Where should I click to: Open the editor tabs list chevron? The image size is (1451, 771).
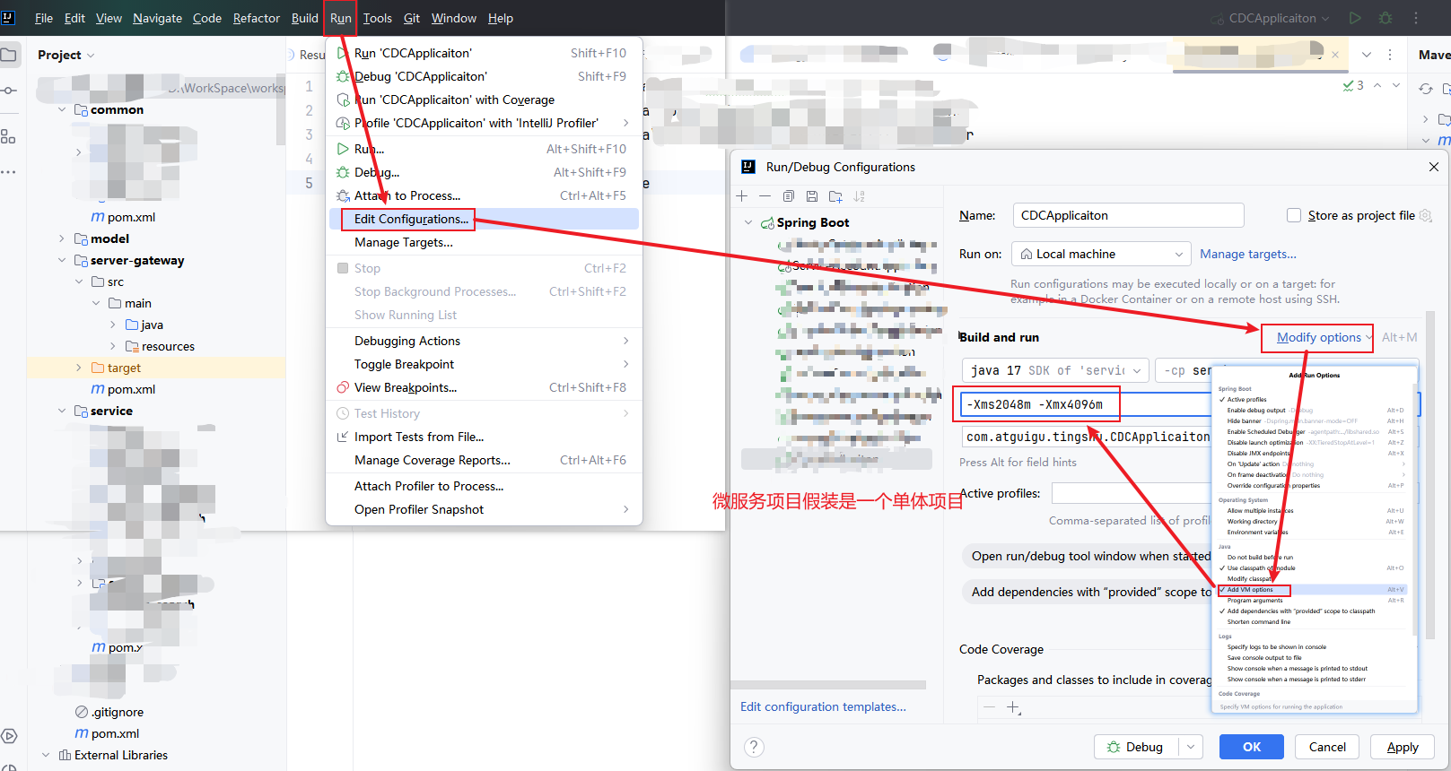click(x=1367, y=55)
